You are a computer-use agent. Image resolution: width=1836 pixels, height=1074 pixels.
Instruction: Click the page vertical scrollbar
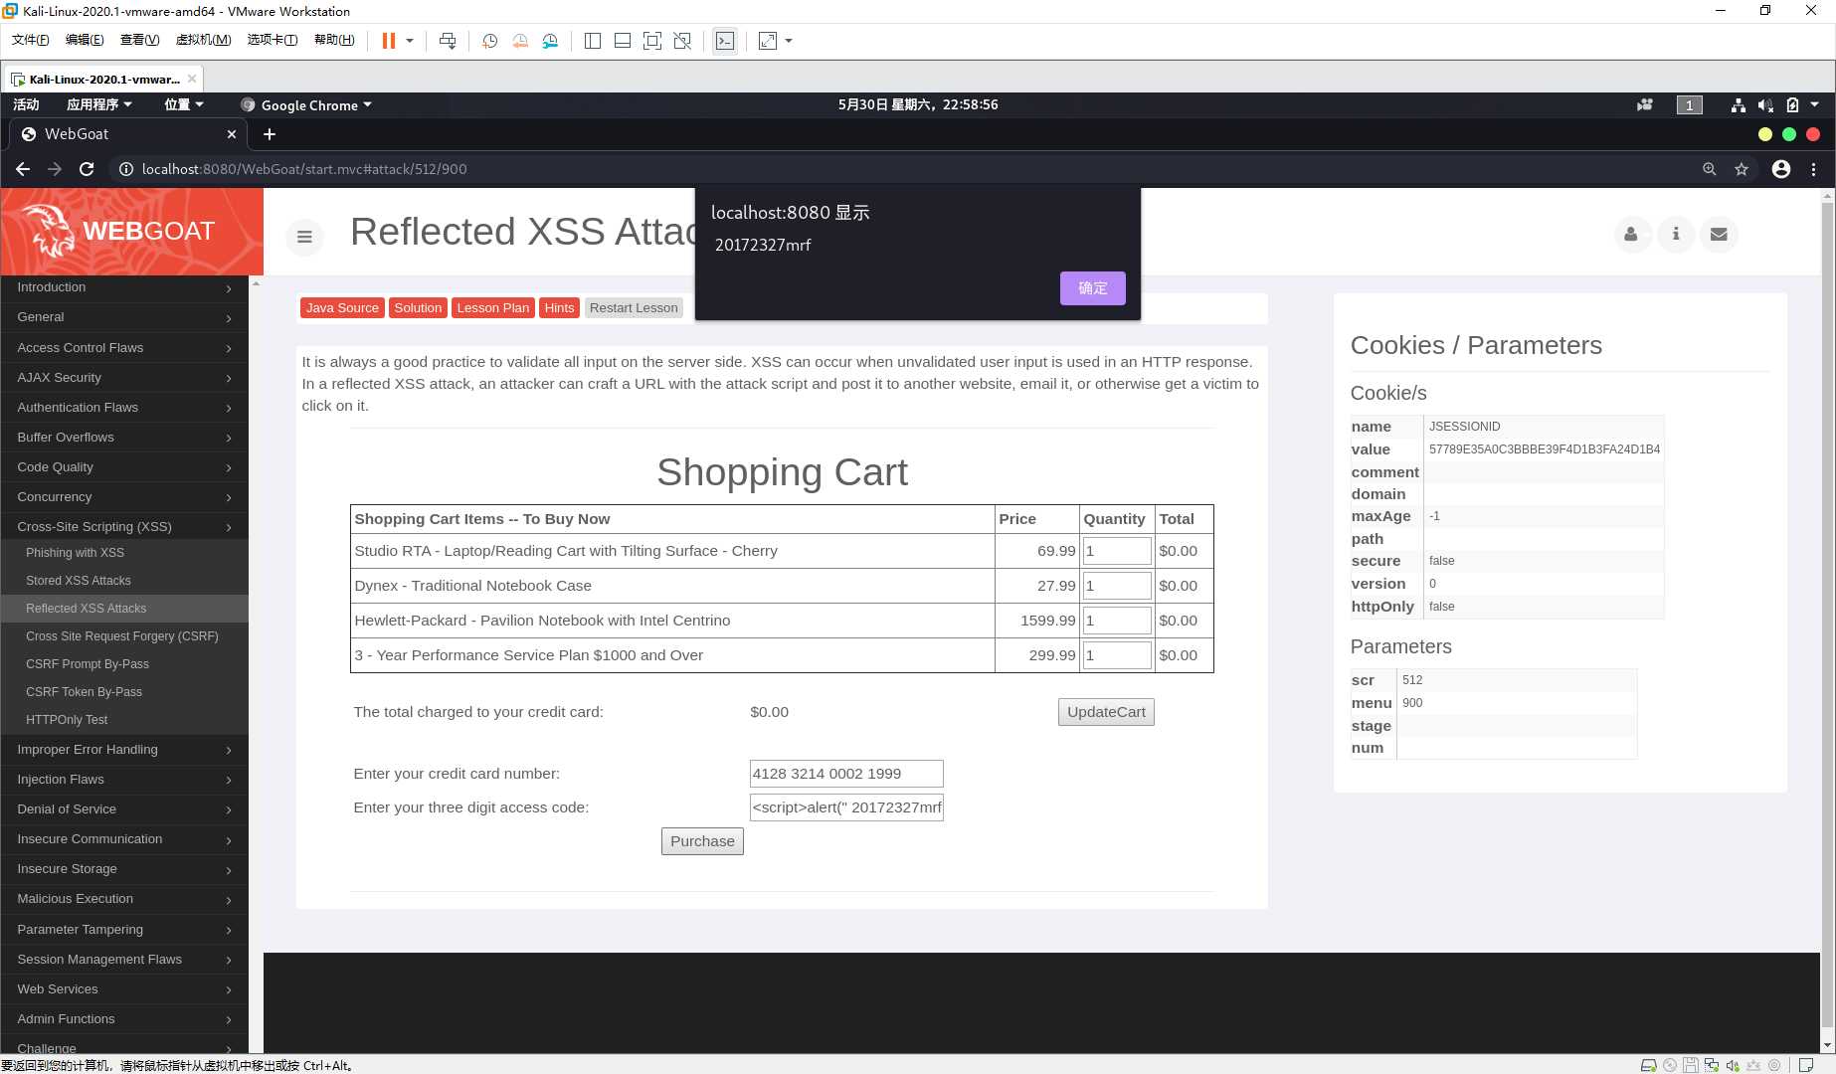pos(1827,617)
